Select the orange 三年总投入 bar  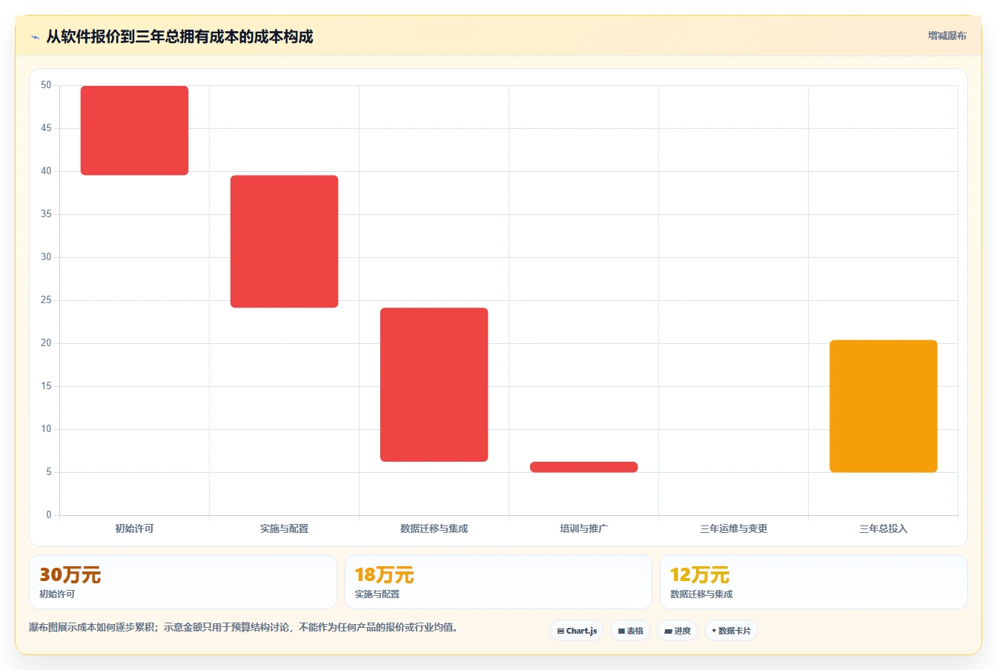coord(883,406)
